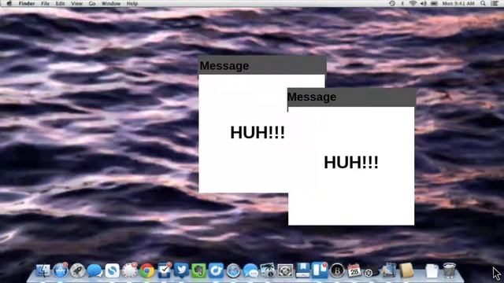Click the Mon 9:41 AM clock
The height and width of the screenshot is (283, 504).
(x=458, y=3)
